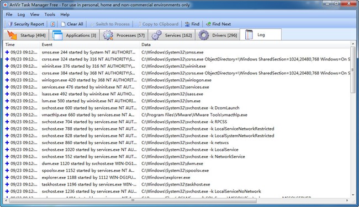Open the Log menu
This screenshot has height=207, width=359.
21,14
